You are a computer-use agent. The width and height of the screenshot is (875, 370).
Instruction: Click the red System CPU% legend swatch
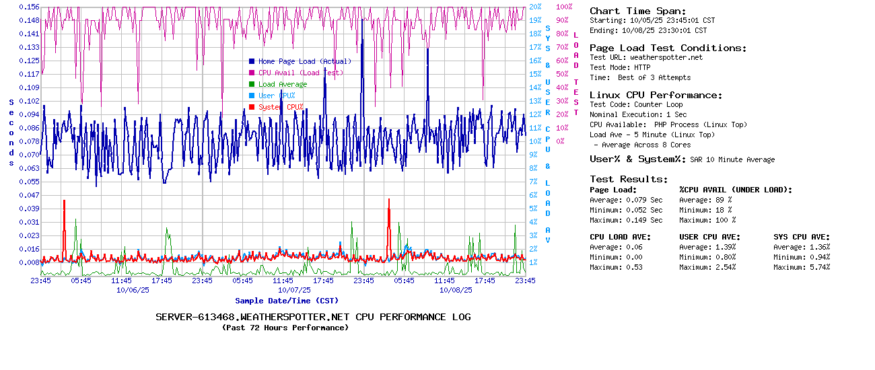point(252,107)
